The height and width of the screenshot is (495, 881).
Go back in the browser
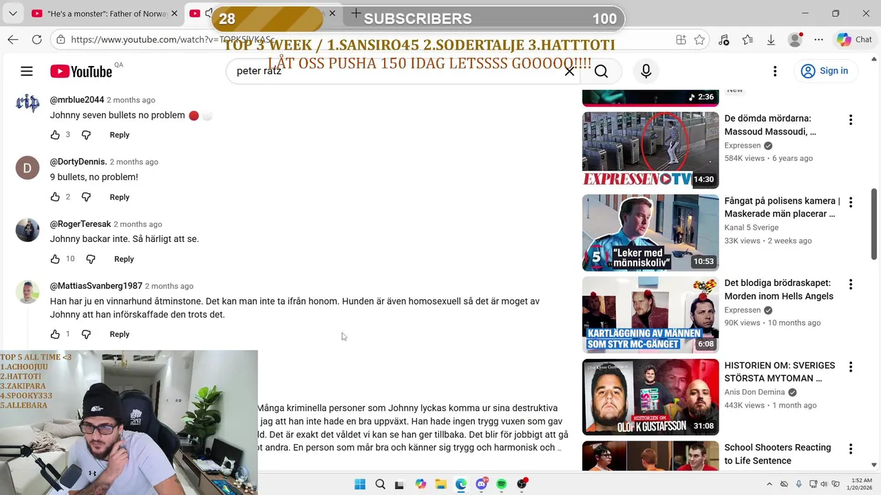tap(13, 39)
